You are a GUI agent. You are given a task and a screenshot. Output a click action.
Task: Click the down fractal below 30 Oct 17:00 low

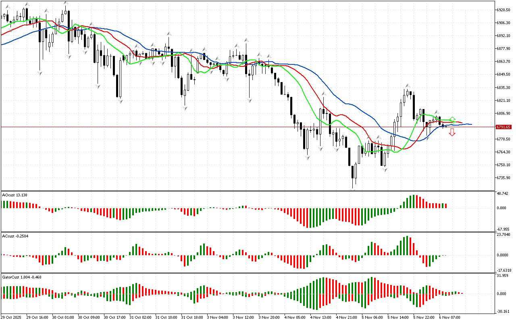point(120,101)
